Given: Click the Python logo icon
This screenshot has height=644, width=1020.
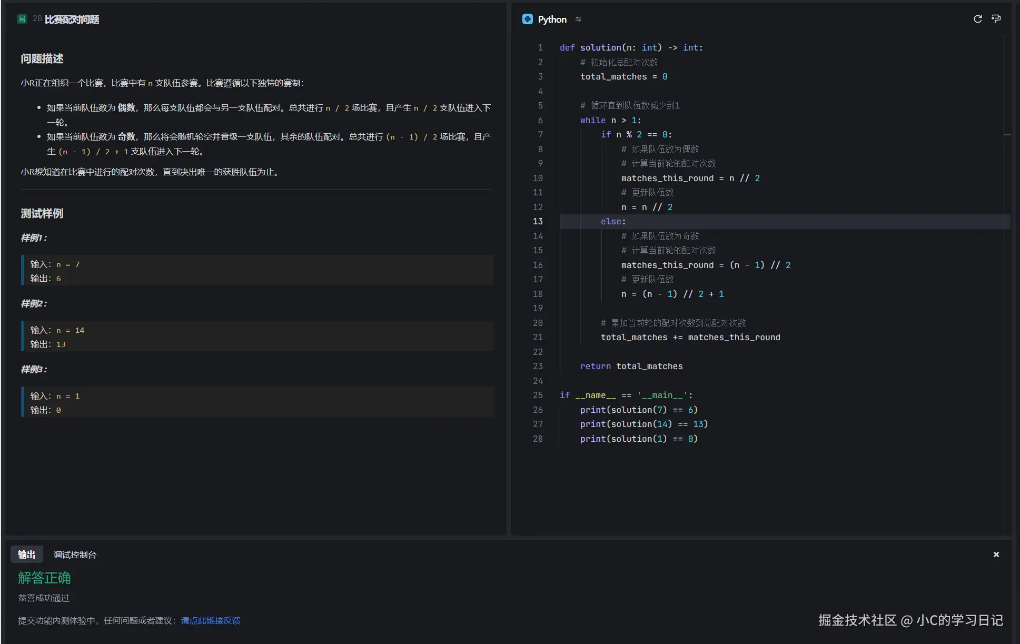Looking at the screenshot, I should pyautogui.click(x=527, y=19).
